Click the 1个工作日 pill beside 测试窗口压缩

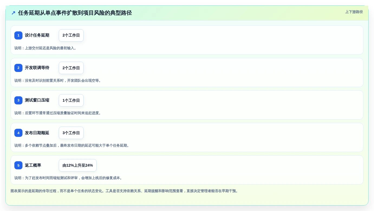pyautogui.click(x=71, y=100)
